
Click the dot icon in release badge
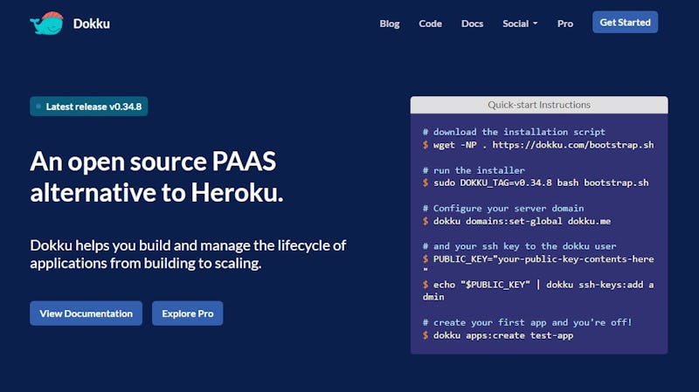click(x=38, y=107)
